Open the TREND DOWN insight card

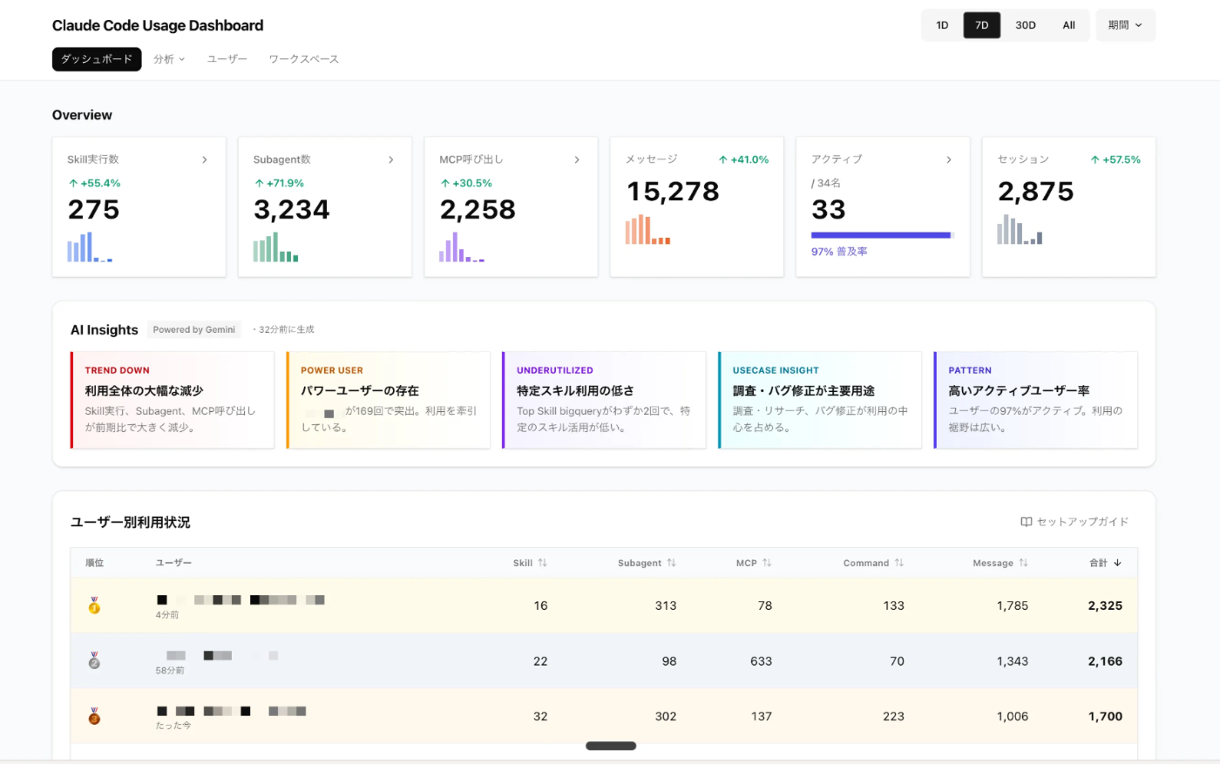[x=172, y=400]
